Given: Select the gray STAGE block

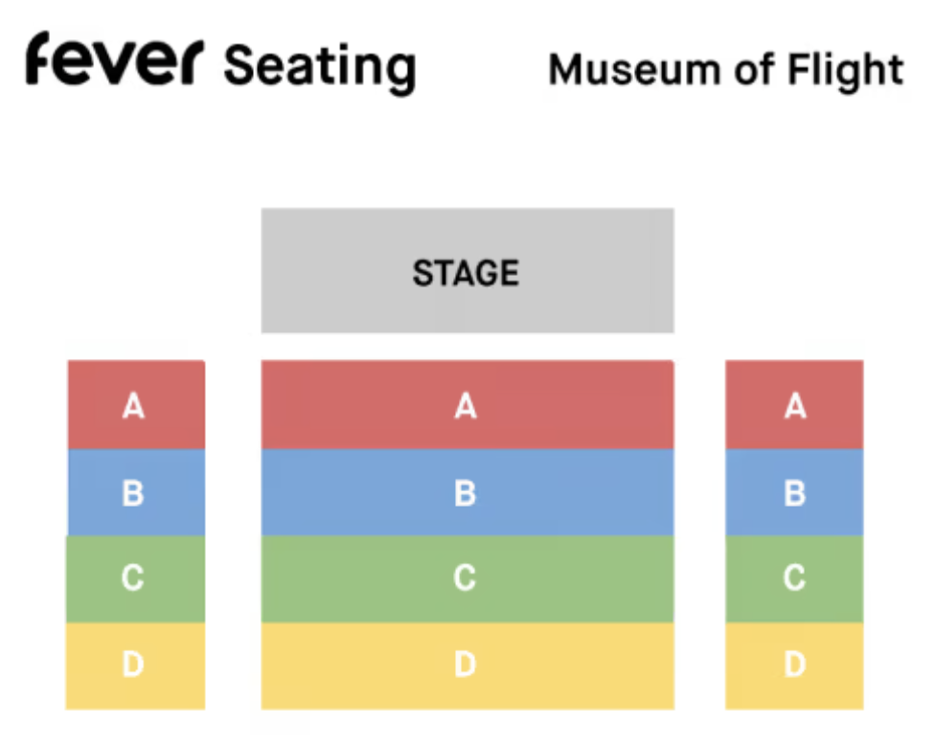Looking at the screenshot, I should (x=467, y=271).
